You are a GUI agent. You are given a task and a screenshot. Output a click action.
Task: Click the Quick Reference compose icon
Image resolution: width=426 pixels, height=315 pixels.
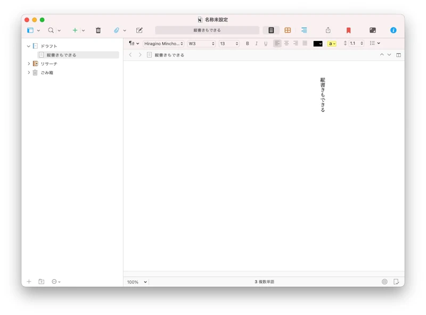(x=140, y=30)
